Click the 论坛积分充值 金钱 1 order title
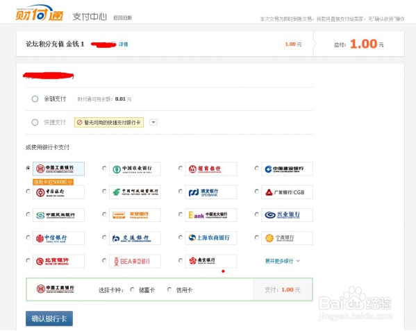 click(55, 44)
